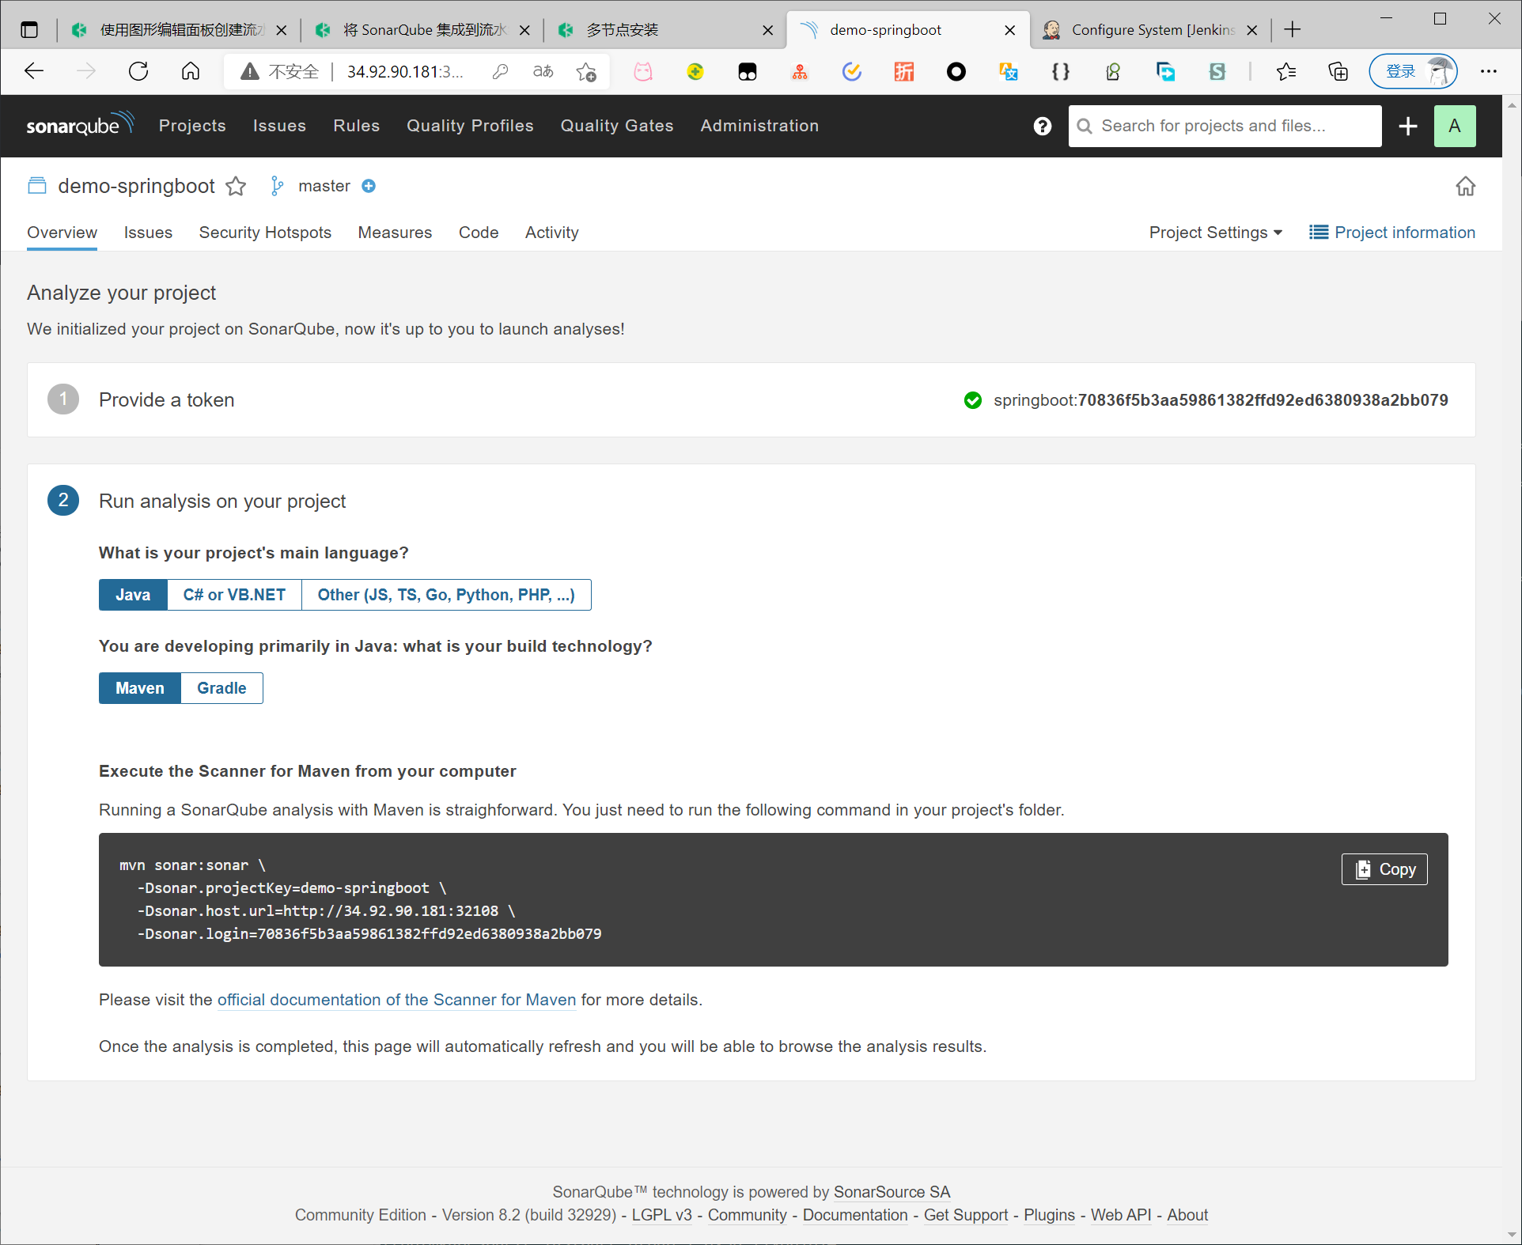
Task: Click the project home icon at right
Action: tap(1465, 186)
